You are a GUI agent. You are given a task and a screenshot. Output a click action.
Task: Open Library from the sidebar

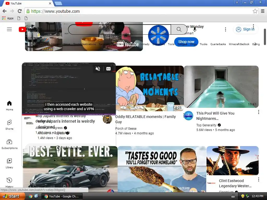pos(9,164)
